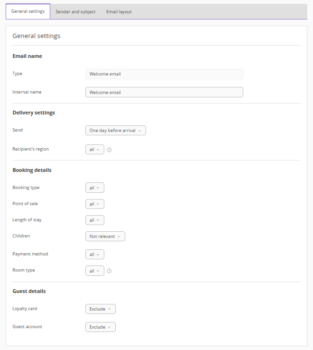
Task: Open the Sender and subject tab
Action: click(75, 12)
